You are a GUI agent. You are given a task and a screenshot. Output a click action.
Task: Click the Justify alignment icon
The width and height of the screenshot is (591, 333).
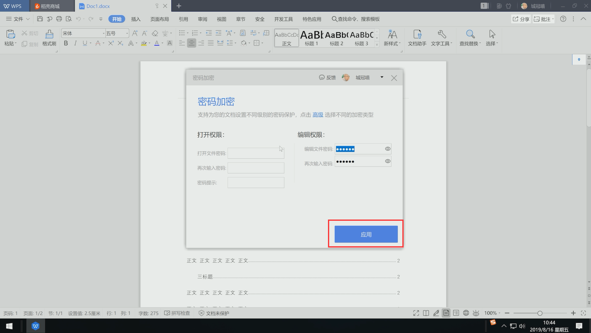[x=211, y=43]
